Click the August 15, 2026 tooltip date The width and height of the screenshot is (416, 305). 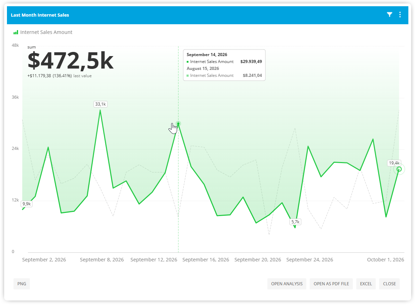click(203, 69)
